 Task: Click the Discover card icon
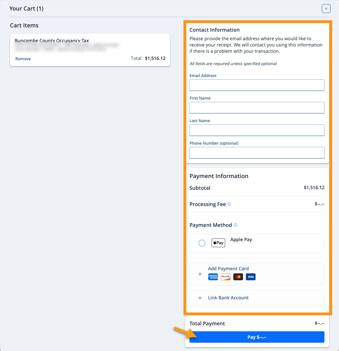point(226,277)
